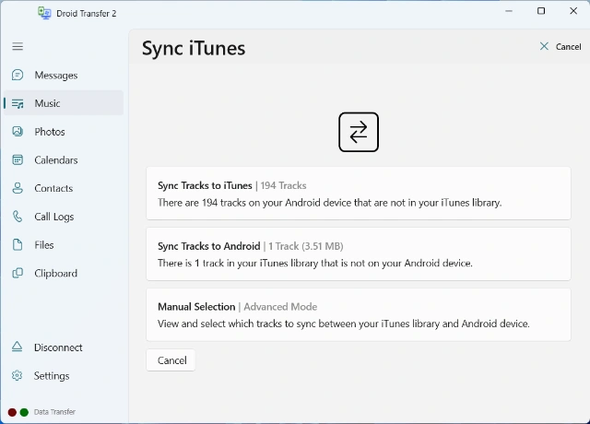Click the Messages speech bubble icon

pyautogui.click(x=18, y=76)
